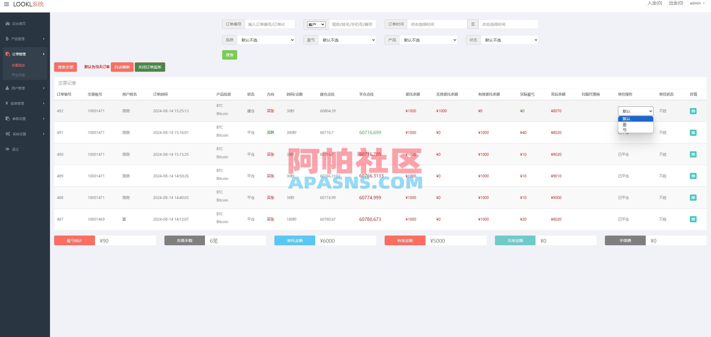Click the green 搜索 button

pos(229,55)
